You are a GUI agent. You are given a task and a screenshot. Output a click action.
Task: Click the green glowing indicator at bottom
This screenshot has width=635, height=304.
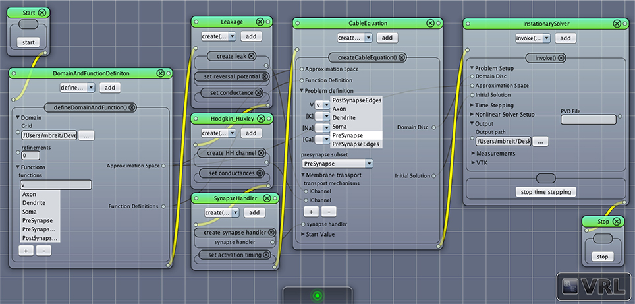point(317,295)
